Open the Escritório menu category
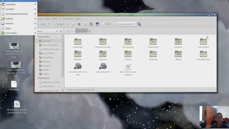Screen dimensions: 229x129 click(19, 9)
